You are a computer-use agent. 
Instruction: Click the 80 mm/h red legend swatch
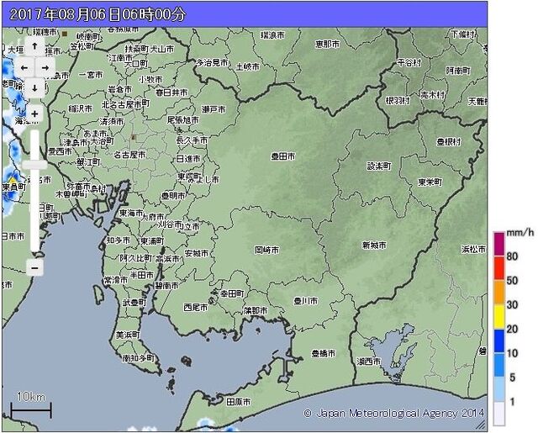[x=498, y=267]
